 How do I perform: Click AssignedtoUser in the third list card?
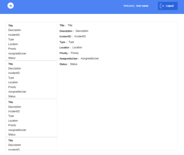tap(17, 130)
